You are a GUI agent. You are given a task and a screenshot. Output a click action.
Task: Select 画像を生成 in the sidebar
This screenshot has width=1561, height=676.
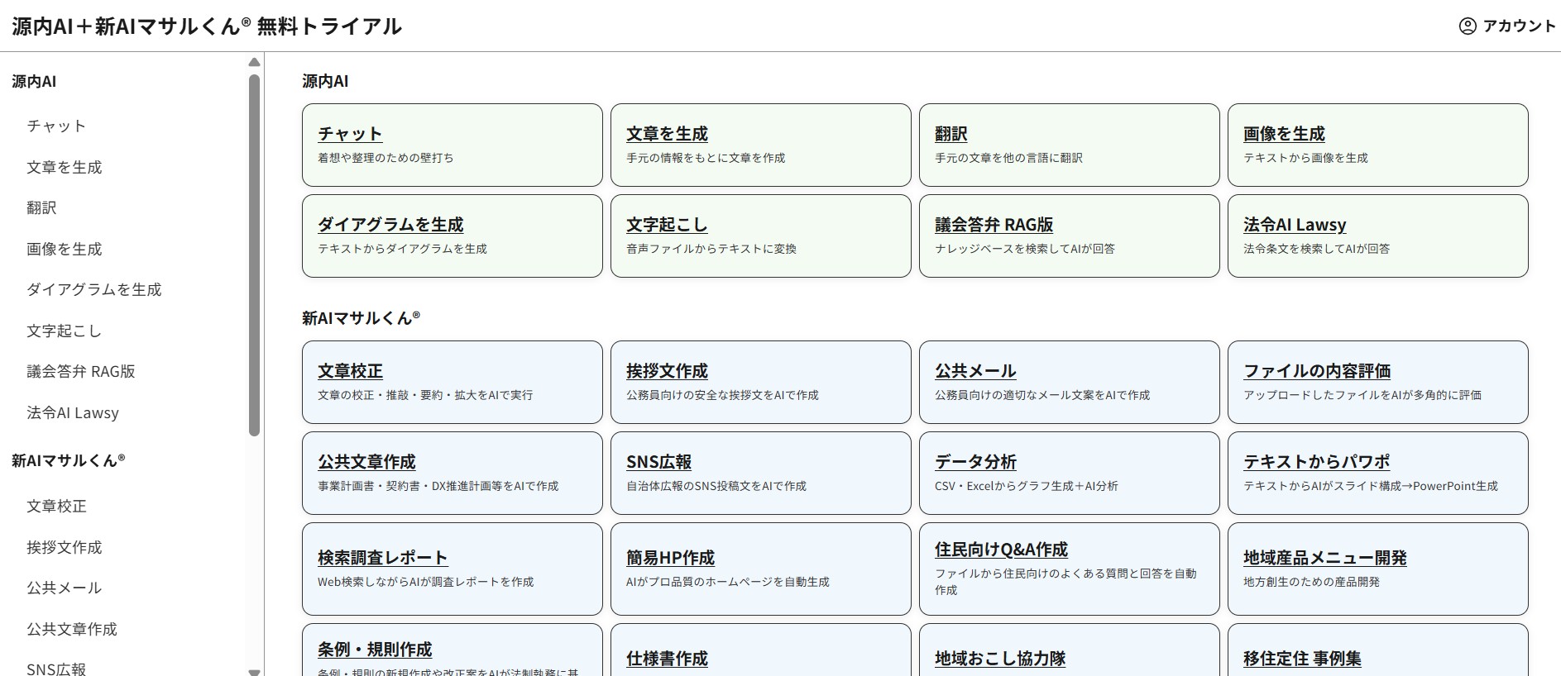65,250
